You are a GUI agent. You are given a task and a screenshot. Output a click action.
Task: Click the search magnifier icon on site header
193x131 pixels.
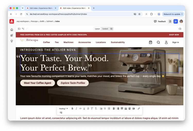point(159,42)
